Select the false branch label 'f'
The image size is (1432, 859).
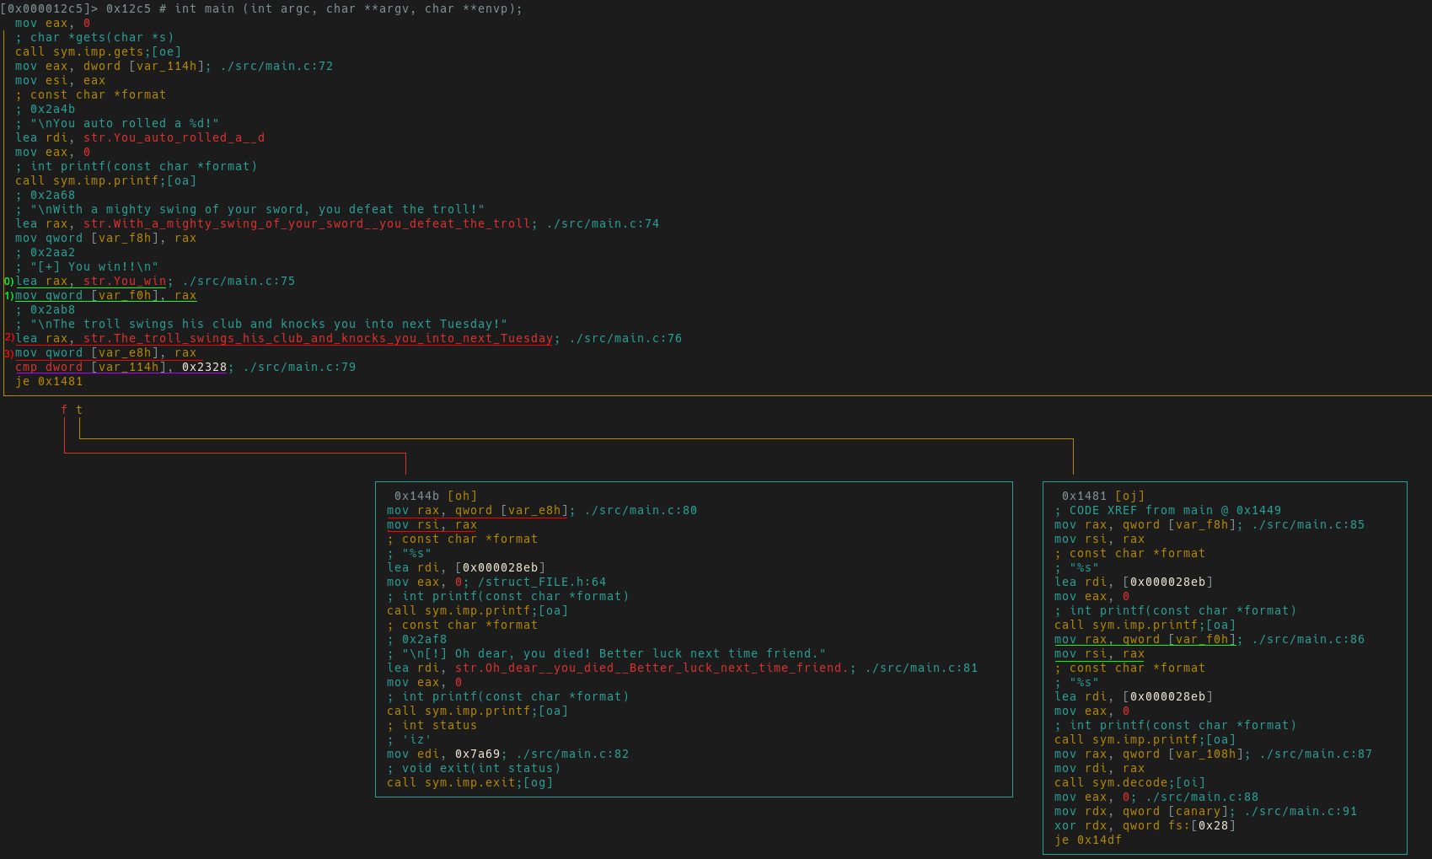[x=64, y=410]
